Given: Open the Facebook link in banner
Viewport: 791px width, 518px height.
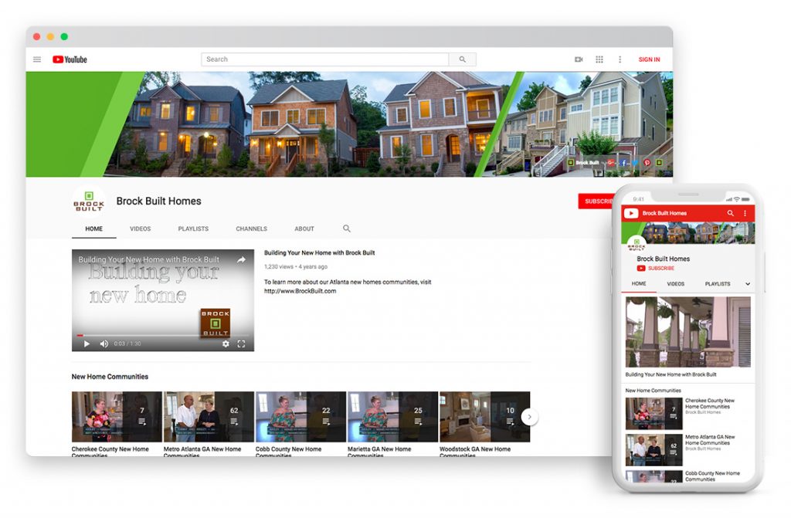Looking at the screenshot, I should (x=623, y=162).
